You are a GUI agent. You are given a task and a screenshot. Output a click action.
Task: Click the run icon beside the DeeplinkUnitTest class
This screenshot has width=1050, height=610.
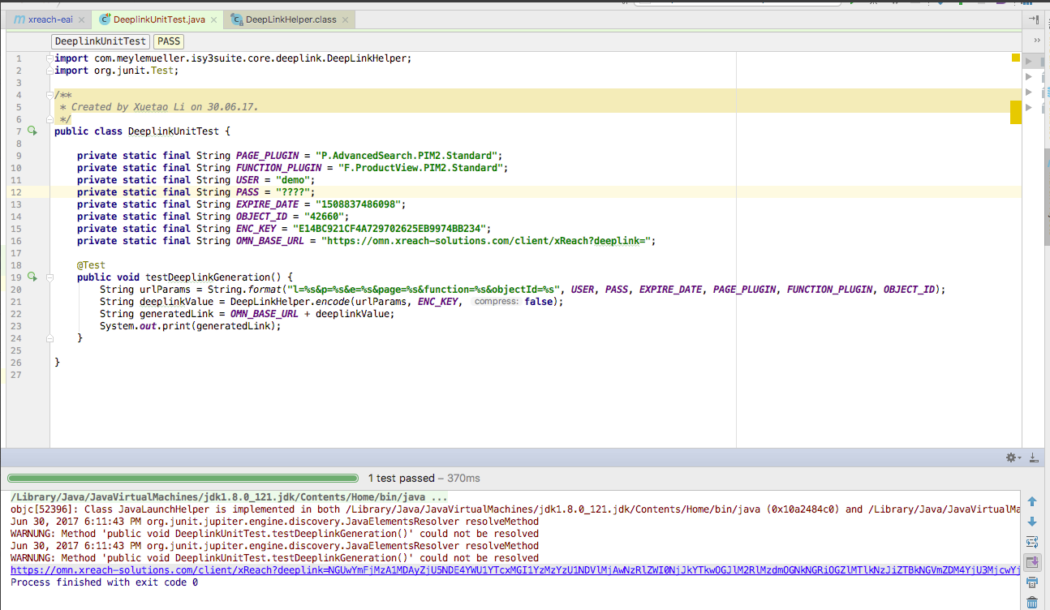[32, 131]
